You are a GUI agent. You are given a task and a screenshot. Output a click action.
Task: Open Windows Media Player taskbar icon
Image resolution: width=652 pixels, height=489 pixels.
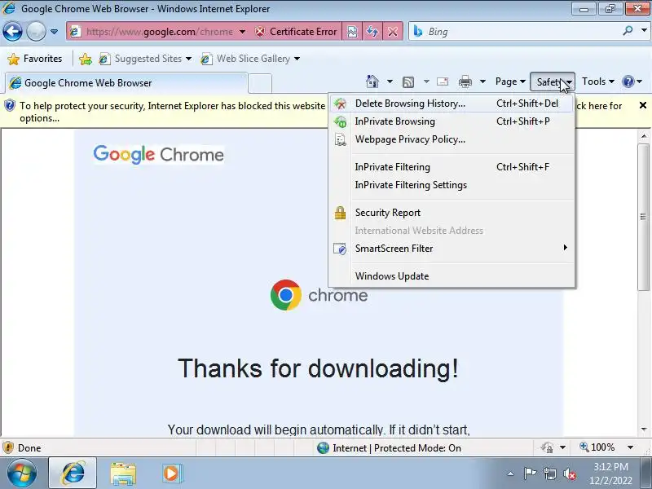(172, 474)
